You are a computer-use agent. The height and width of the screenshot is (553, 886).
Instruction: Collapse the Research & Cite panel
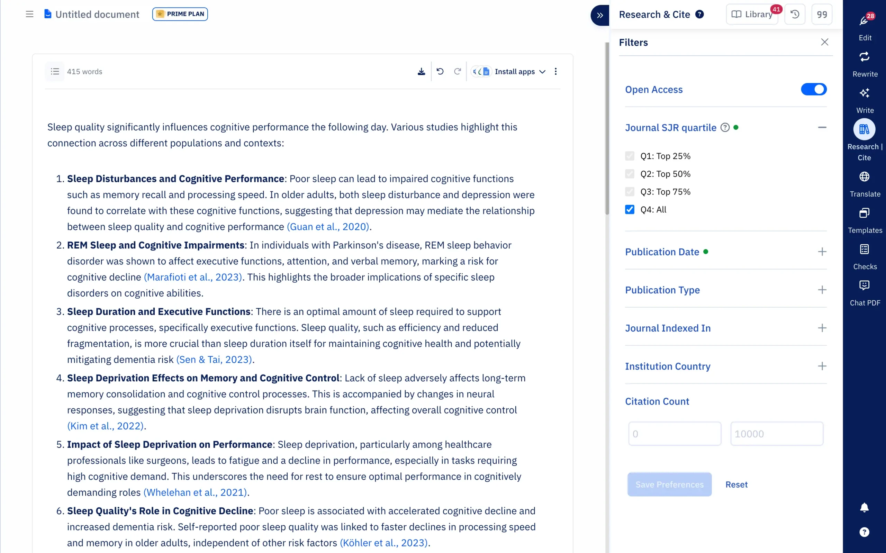click(x=600, y=15)
